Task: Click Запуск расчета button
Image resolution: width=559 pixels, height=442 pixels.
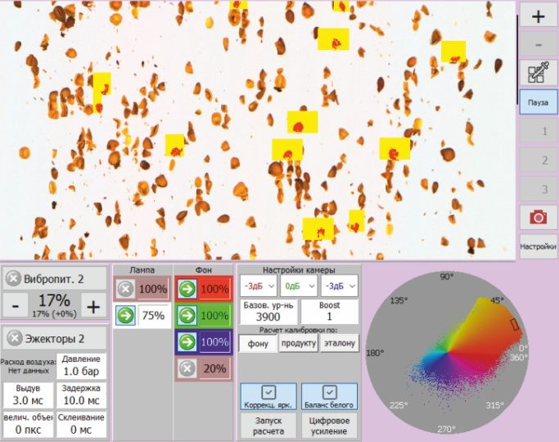Action: coord(268,426)
